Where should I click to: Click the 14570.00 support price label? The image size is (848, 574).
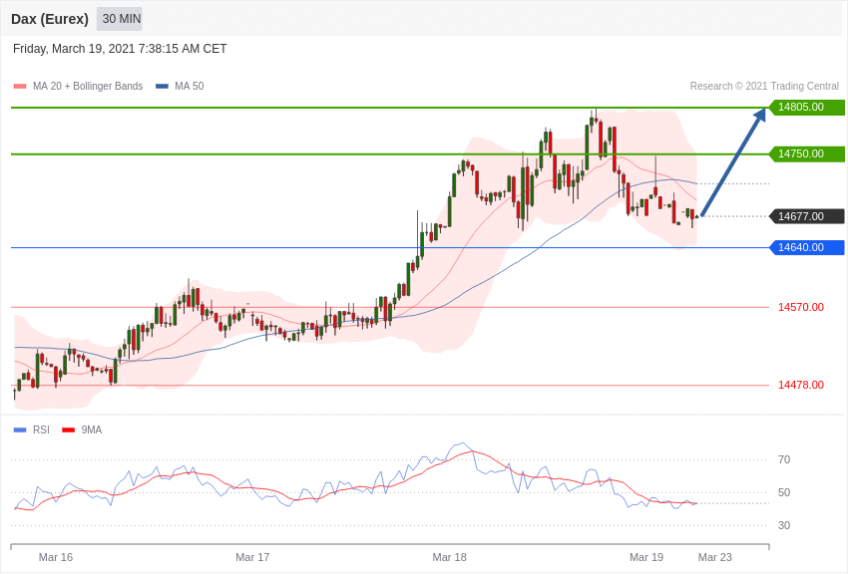tap(800, 307)
